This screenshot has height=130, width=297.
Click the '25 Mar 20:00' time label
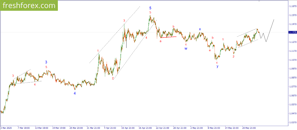76,128
